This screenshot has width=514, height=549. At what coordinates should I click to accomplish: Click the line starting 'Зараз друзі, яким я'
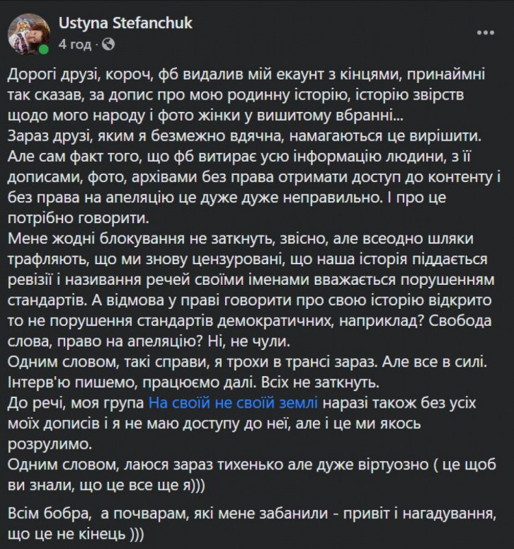(x=245, y=136)
